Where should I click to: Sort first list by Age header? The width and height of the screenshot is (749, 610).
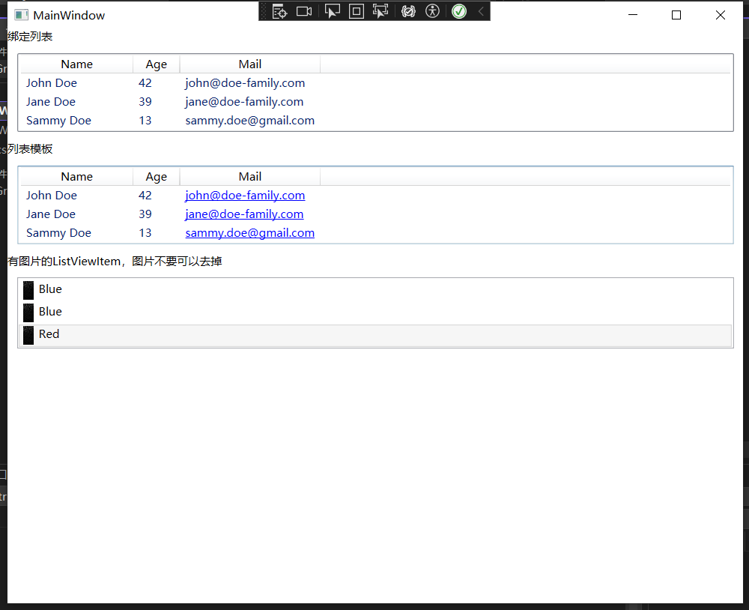[157, 64]
